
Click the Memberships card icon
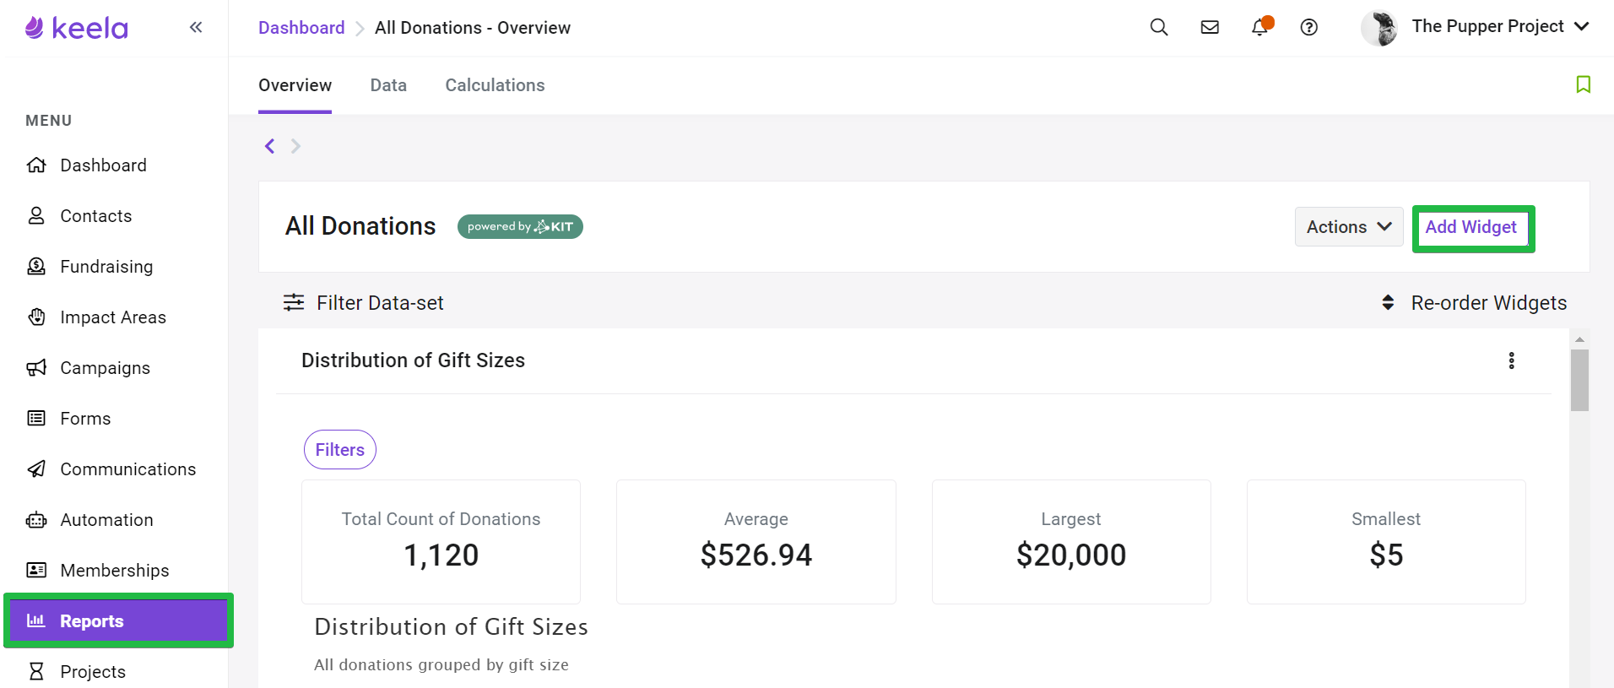pos(36,570)
